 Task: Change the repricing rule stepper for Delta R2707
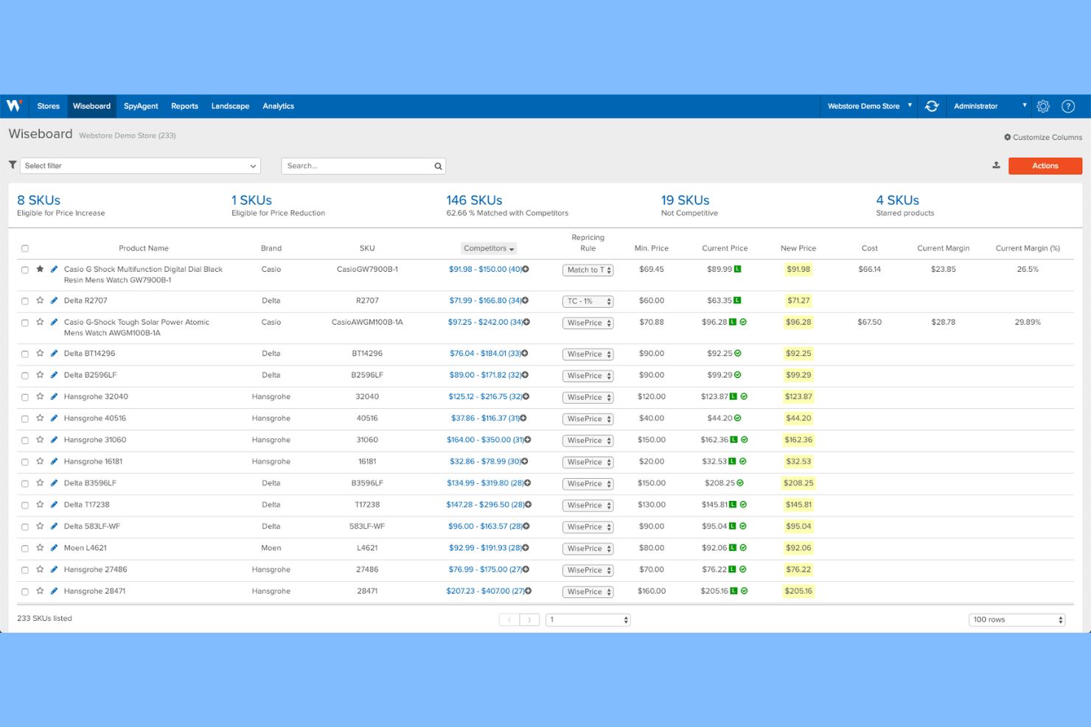coord(607,301)
